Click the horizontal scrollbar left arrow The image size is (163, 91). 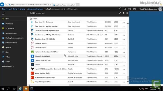point(29,85)
